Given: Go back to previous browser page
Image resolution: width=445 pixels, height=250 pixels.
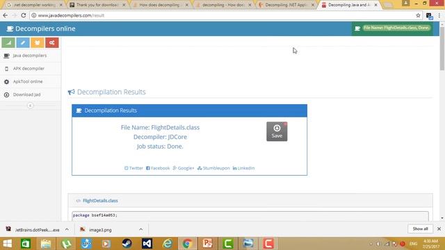Looking at the screenshot, I should point(6,15).
